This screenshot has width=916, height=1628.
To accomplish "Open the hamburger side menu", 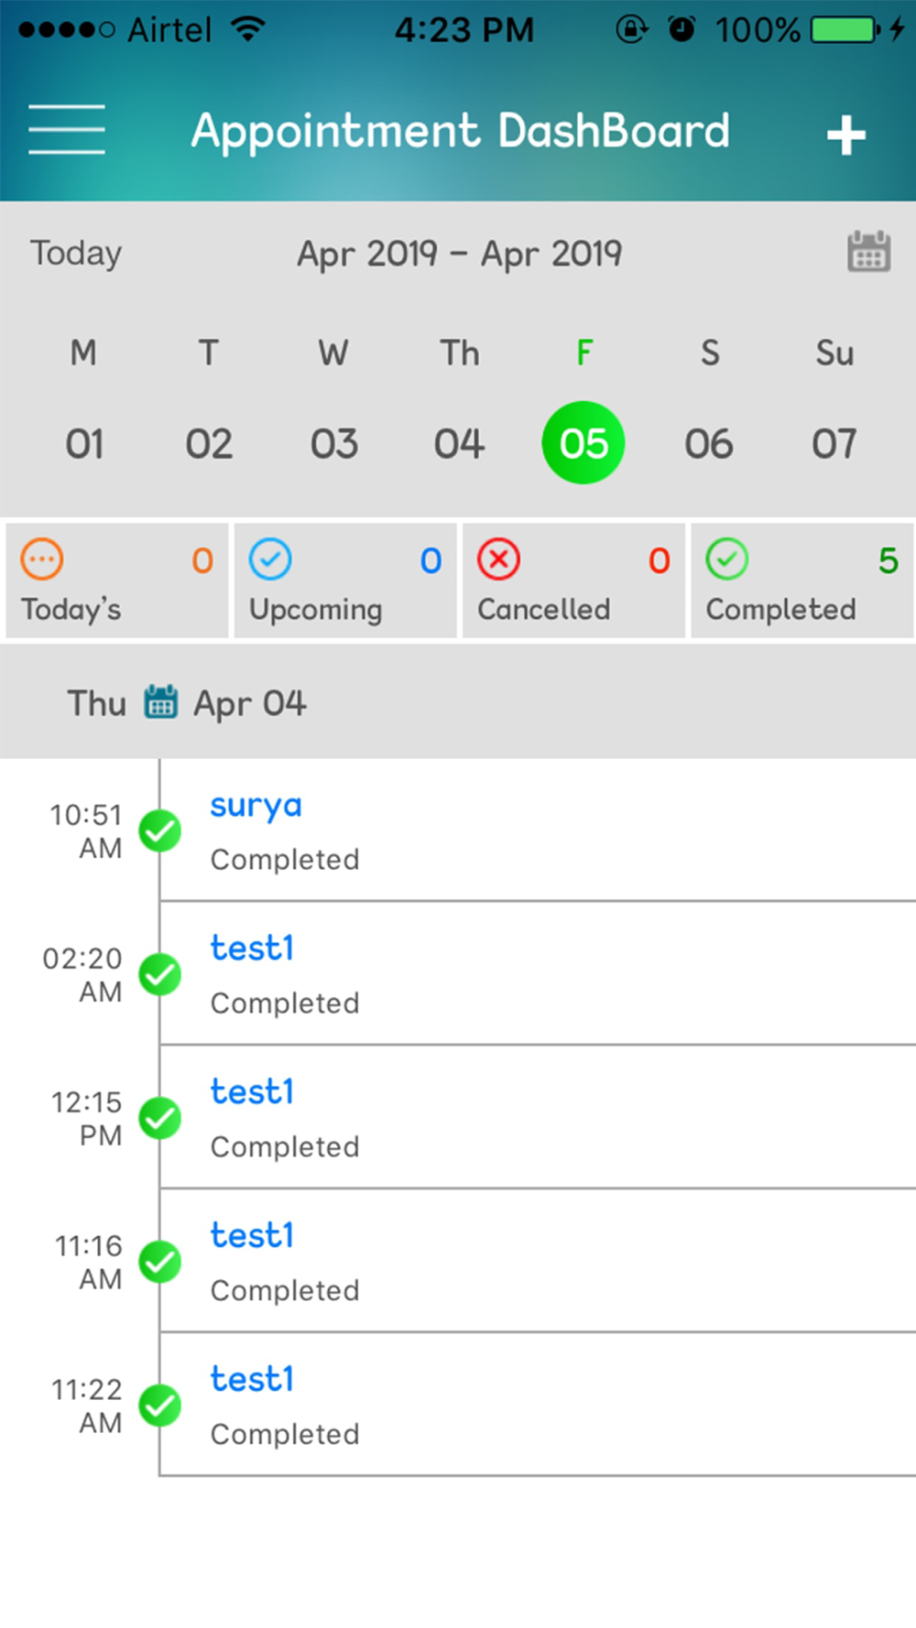I will click(x=67, y=129).
